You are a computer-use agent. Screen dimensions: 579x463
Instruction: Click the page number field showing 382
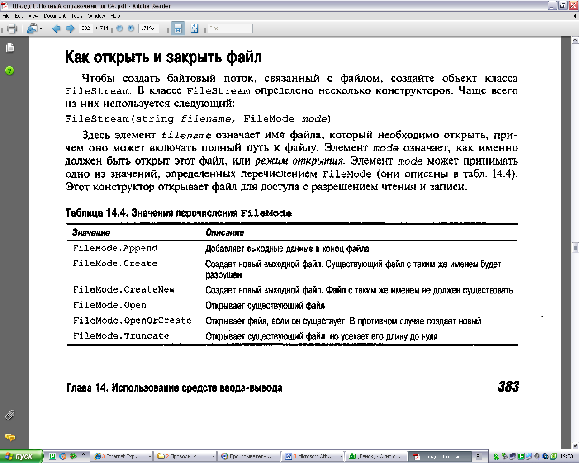85,28
